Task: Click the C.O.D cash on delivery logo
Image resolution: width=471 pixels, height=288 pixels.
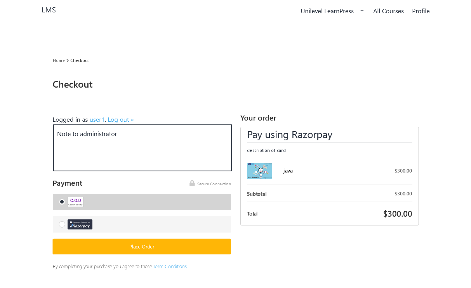Action: 75,202
